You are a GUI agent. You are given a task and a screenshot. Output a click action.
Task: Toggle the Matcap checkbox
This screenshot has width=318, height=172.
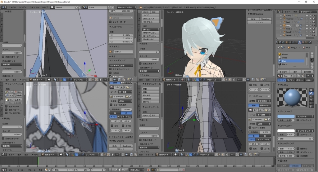pyautogui.click(x=111, y=73)
